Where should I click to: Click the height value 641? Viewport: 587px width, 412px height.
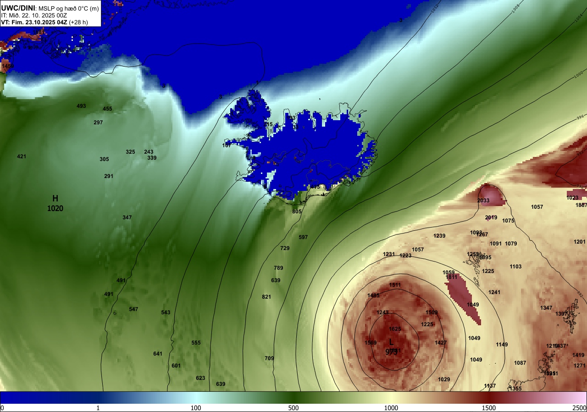pos(158,354)
